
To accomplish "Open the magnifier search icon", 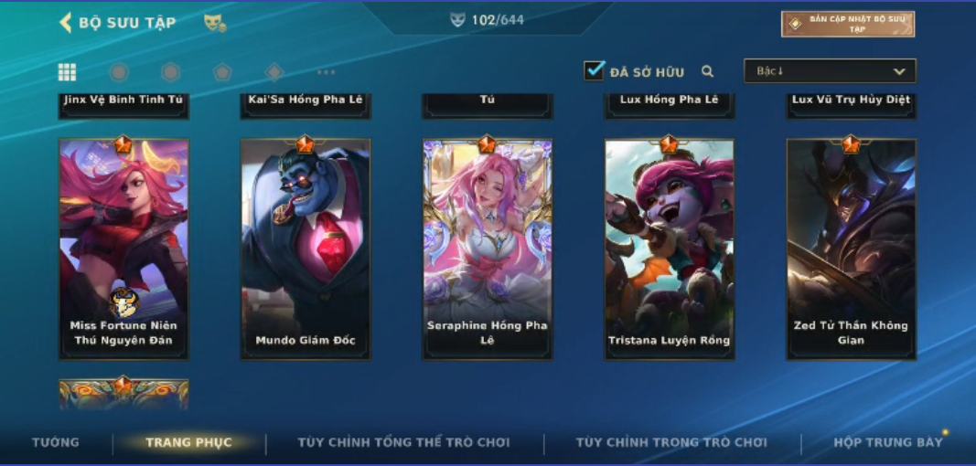I will pos(707,71).
